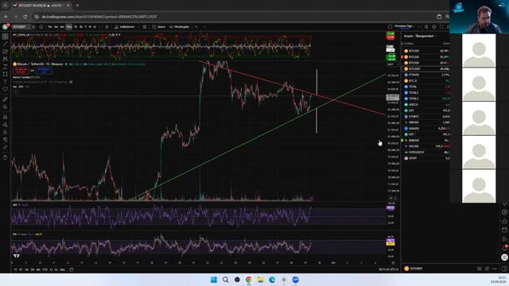Image resolution: width=509 pixels, height=286 pixels.
Task: Open the heart favorites icon in left toolbar
Action: [6, 89]
